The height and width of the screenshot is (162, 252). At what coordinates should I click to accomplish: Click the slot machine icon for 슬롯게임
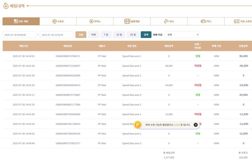(x=127, y=21)
